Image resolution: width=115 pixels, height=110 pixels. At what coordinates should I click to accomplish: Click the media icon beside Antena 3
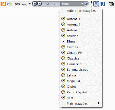tap(63, 30)
